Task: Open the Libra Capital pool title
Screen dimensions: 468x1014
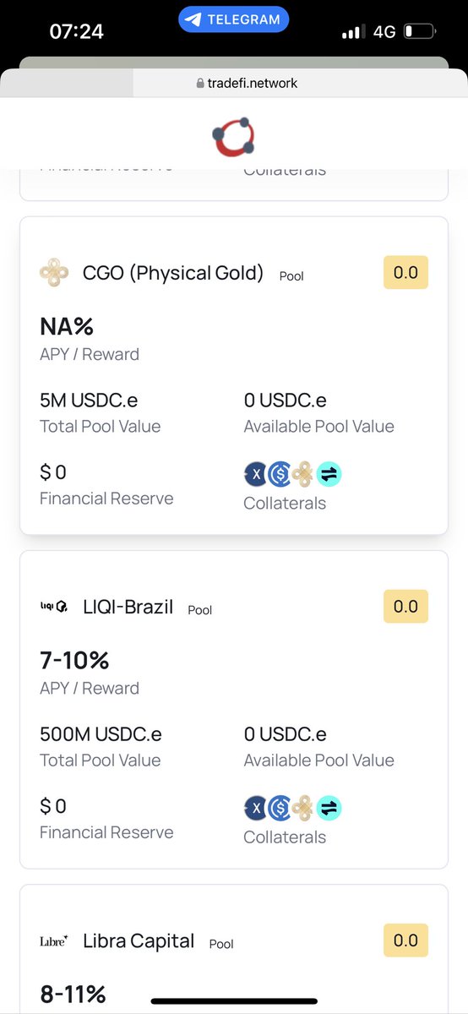Action: [x=139, y=940]
